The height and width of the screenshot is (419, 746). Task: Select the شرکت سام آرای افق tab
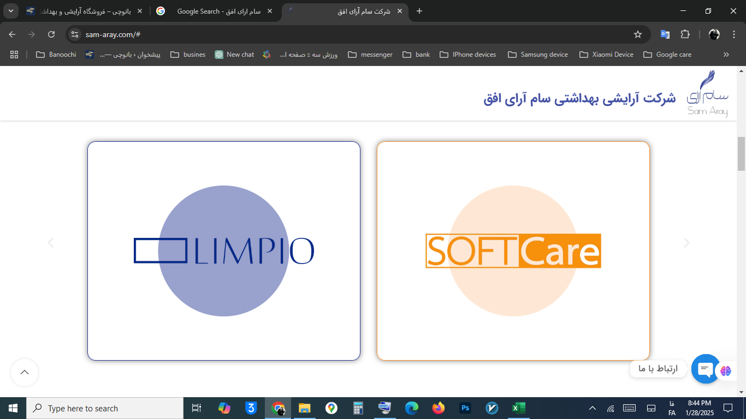tap(345, 11)
